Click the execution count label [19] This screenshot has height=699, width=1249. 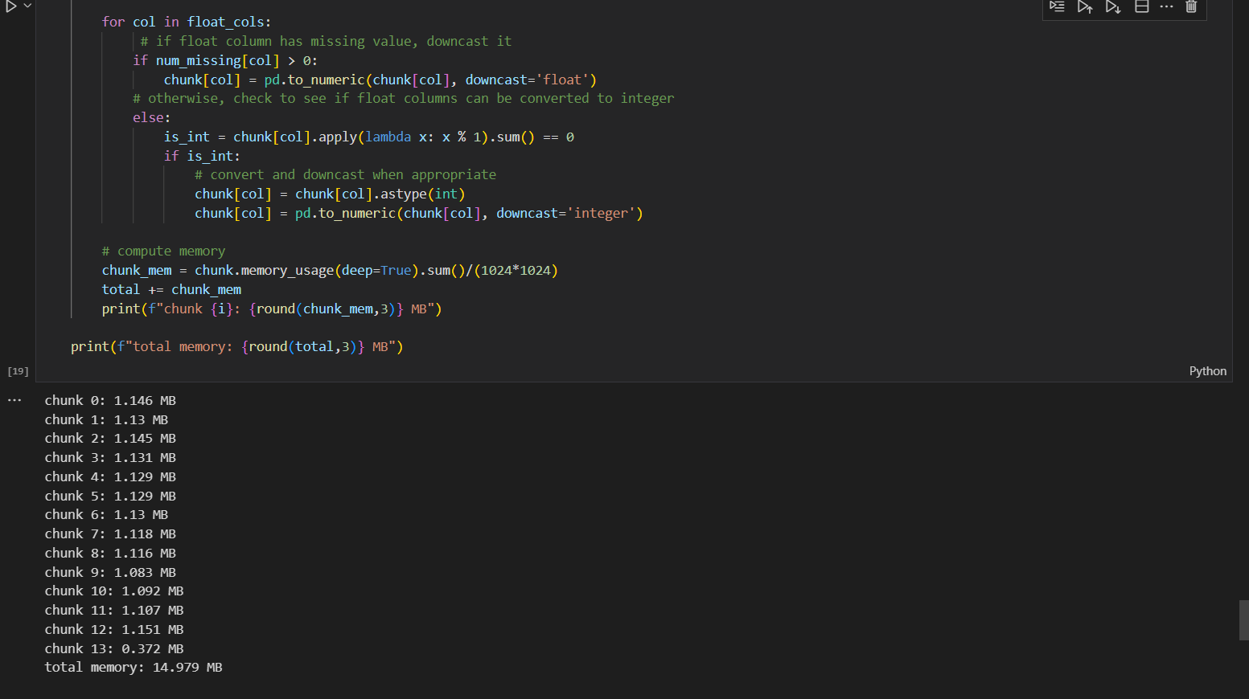[x=18, y=371]
